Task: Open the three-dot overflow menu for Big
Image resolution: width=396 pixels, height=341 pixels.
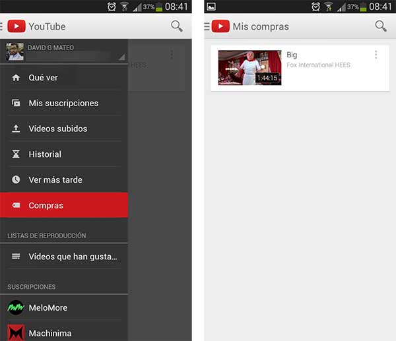Action: (x=376, y=55)
